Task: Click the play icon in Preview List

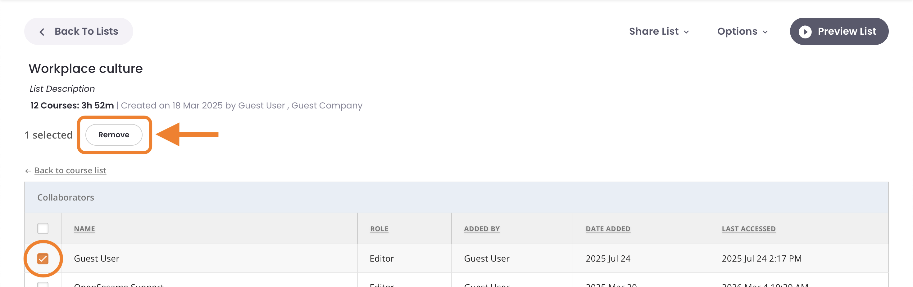Action: (805, 32)
